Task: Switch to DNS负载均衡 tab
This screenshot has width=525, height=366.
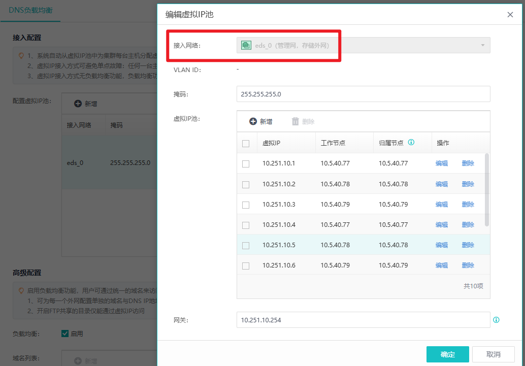Action: [x=30, y=10]
